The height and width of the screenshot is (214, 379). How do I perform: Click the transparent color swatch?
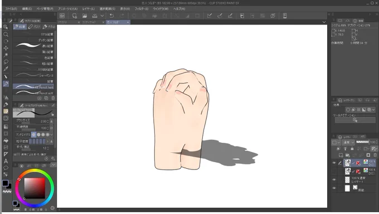(7, 192)
